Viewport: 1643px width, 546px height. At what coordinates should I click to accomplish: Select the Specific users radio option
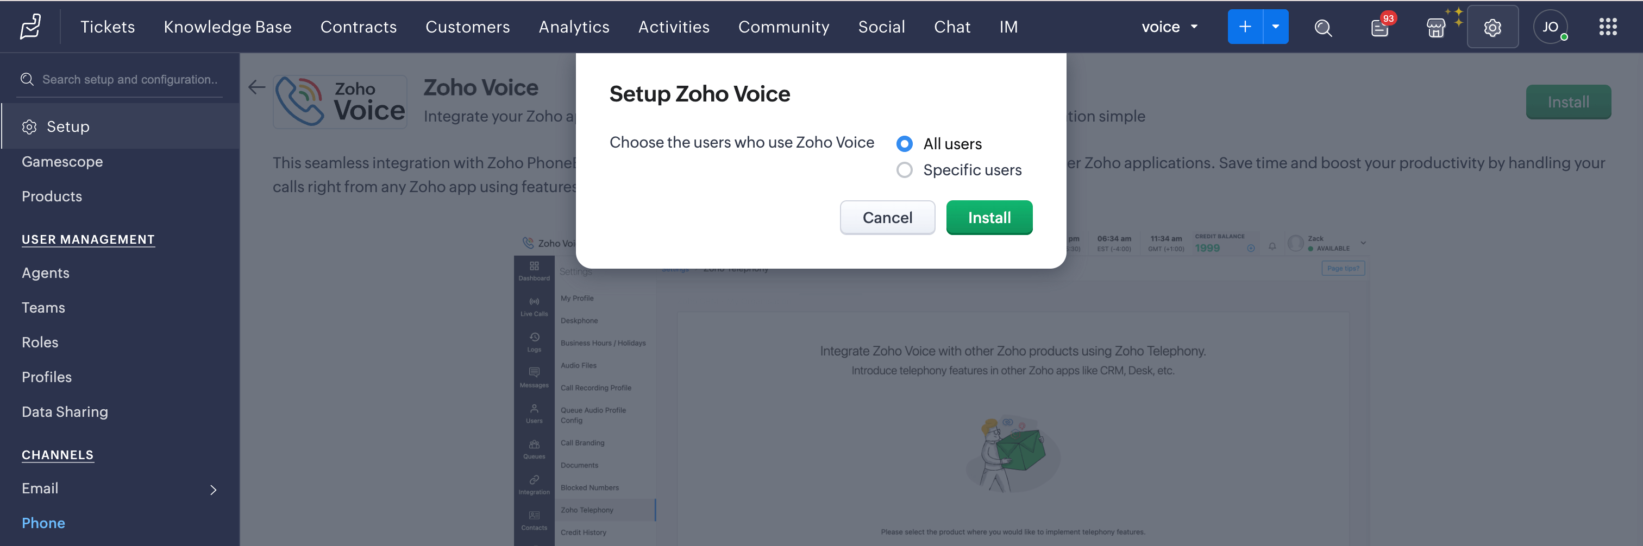[904, 170]
